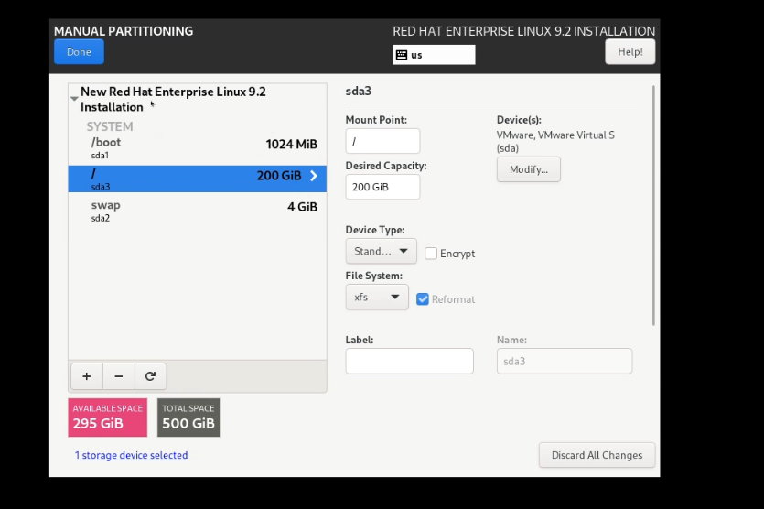Click the sda3 heading in the details pane

coord(358,92)
